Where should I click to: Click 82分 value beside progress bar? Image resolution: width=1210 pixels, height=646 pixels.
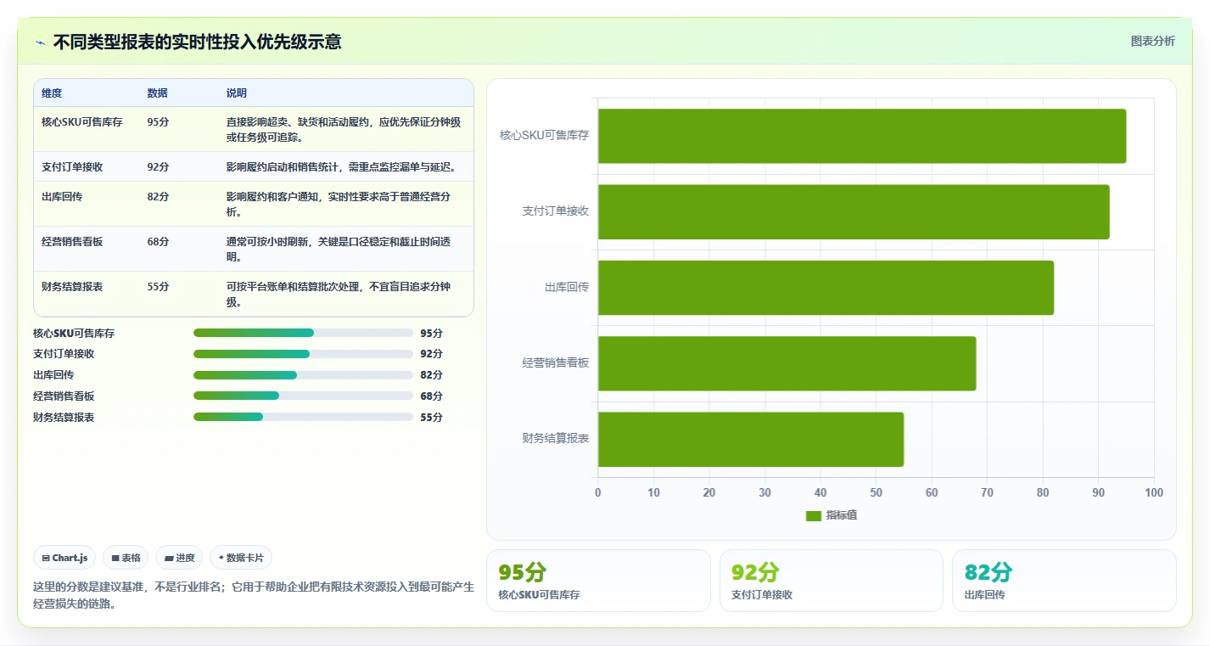[x=431, y=375]
